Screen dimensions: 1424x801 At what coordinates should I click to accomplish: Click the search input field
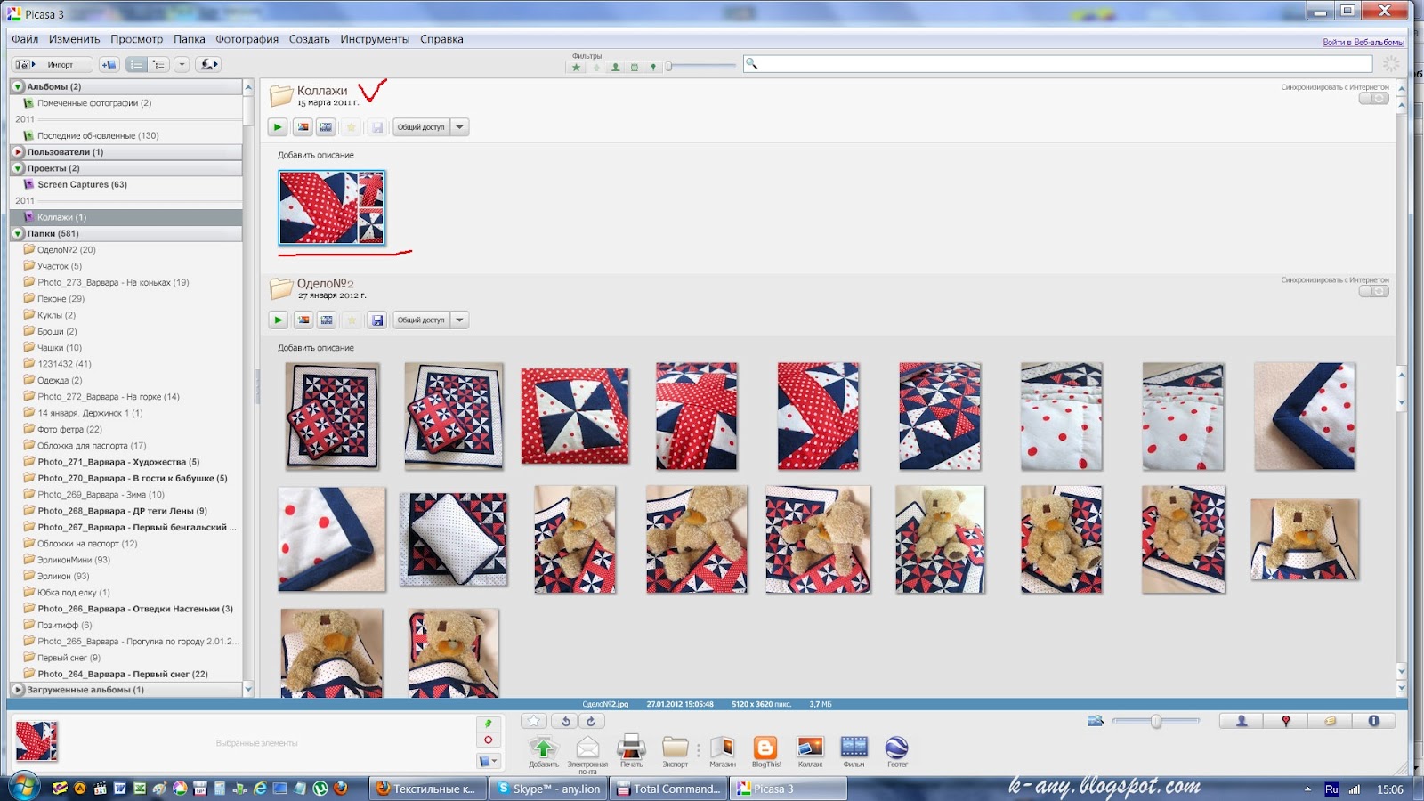click(1059, 64)
